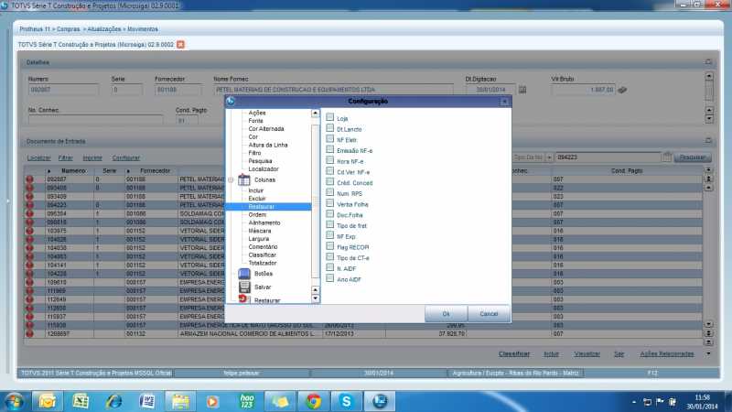Collapse the Detalhes panel
This screenshot has height=412, width=732.
tap(708, 62)
